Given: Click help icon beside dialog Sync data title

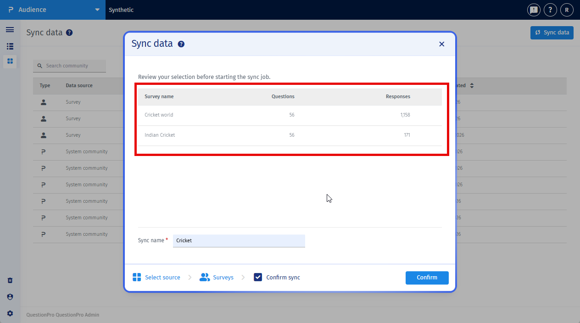Looking at the screenshot, I should [x=181, y=44].
